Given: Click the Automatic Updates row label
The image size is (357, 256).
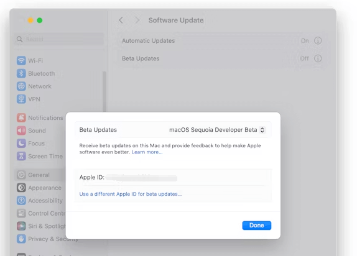Looking at the screenshot, I should tap(149, 41).
